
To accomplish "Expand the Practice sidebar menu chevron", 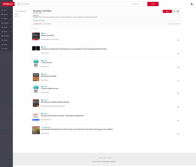I will coord(11,19).
